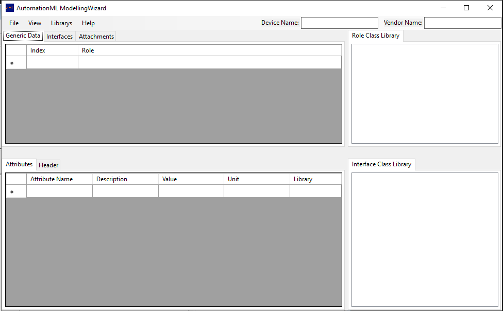The image size is (503, 311).
Task: Switch to the Generic Data tab
Action: [x=23, y=36]
